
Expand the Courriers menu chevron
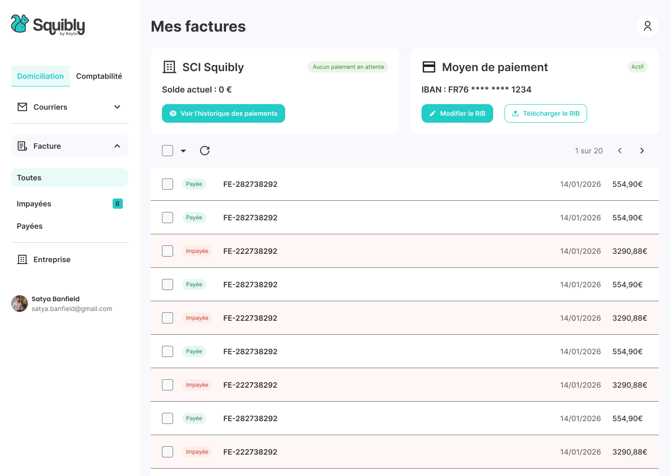(x=117, y=107)
